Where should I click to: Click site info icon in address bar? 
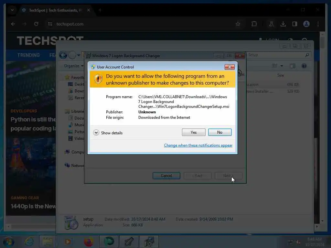(50, 24)
